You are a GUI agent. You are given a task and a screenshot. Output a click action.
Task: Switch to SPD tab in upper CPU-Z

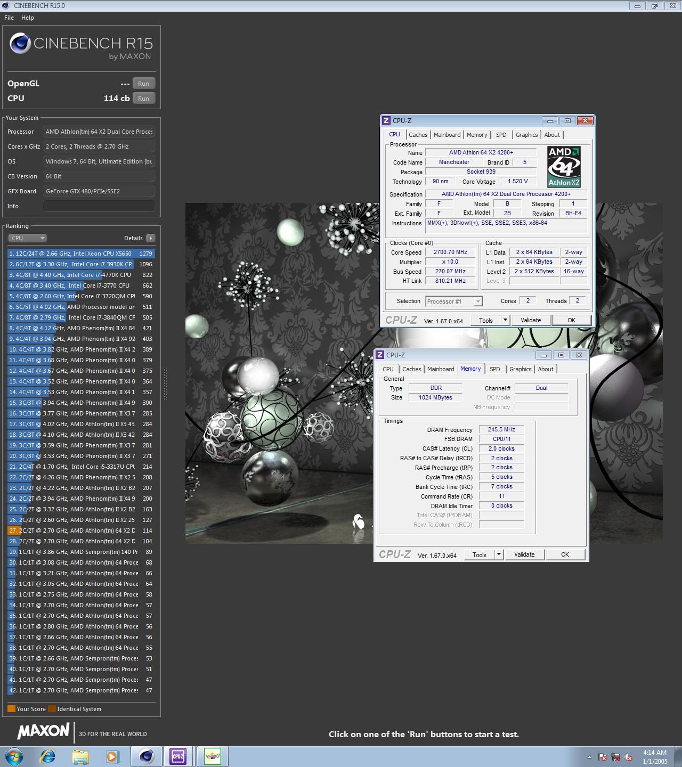[501, 135]
